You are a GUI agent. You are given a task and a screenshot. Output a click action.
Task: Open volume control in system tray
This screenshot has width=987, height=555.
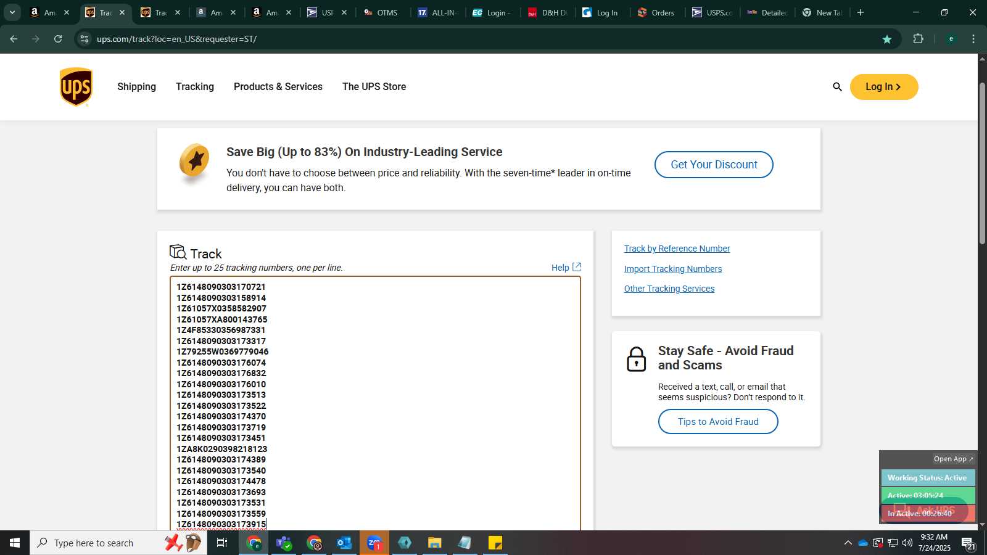click(x=907, y=543)
